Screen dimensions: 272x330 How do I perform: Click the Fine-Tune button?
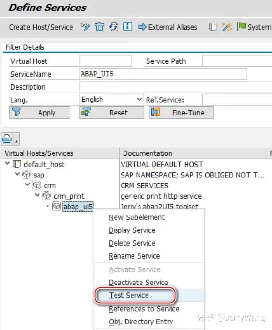(x=181, y=113)
